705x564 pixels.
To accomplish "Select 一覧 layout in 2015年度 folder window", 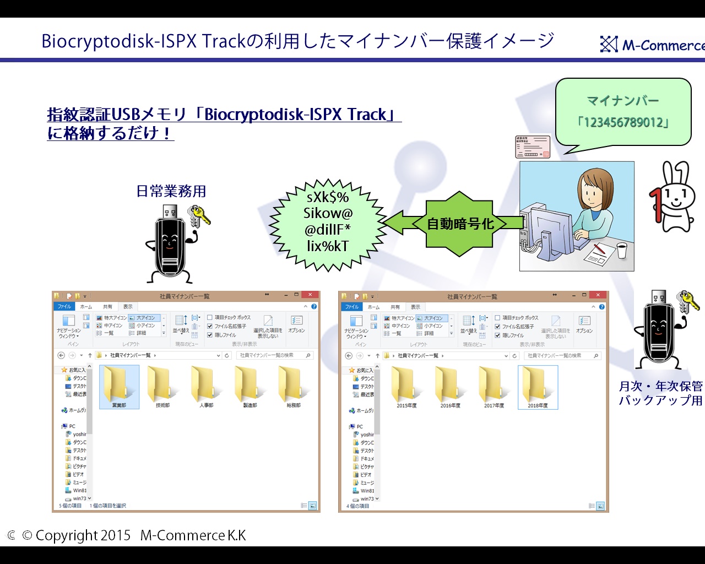I will click(x=393, y=334).
